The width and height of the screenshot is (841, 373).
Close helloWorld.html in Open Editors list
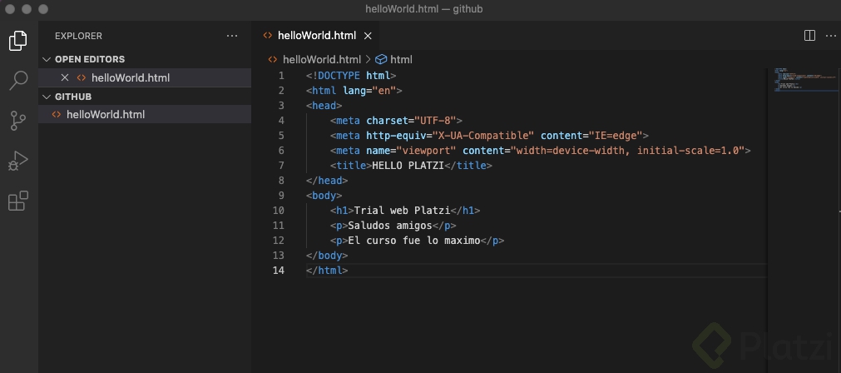click(65, 77)
